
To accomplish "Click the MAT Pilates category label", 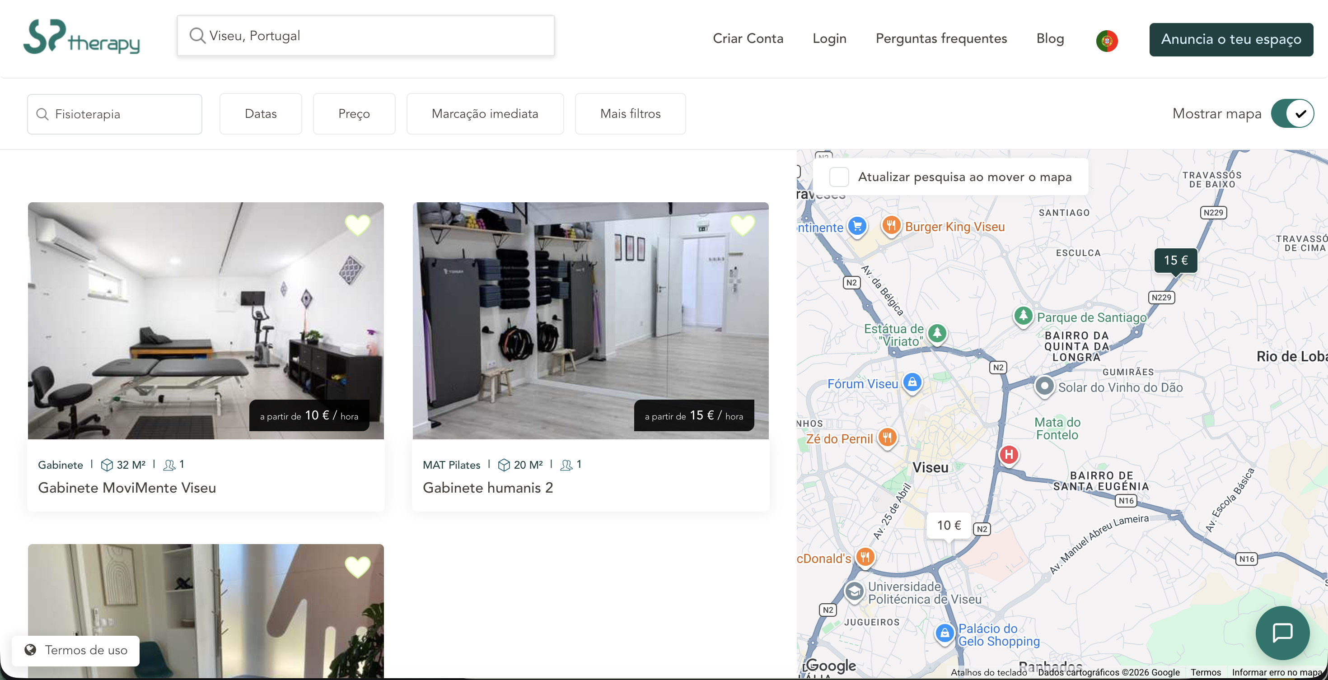I will coord(451,465).
